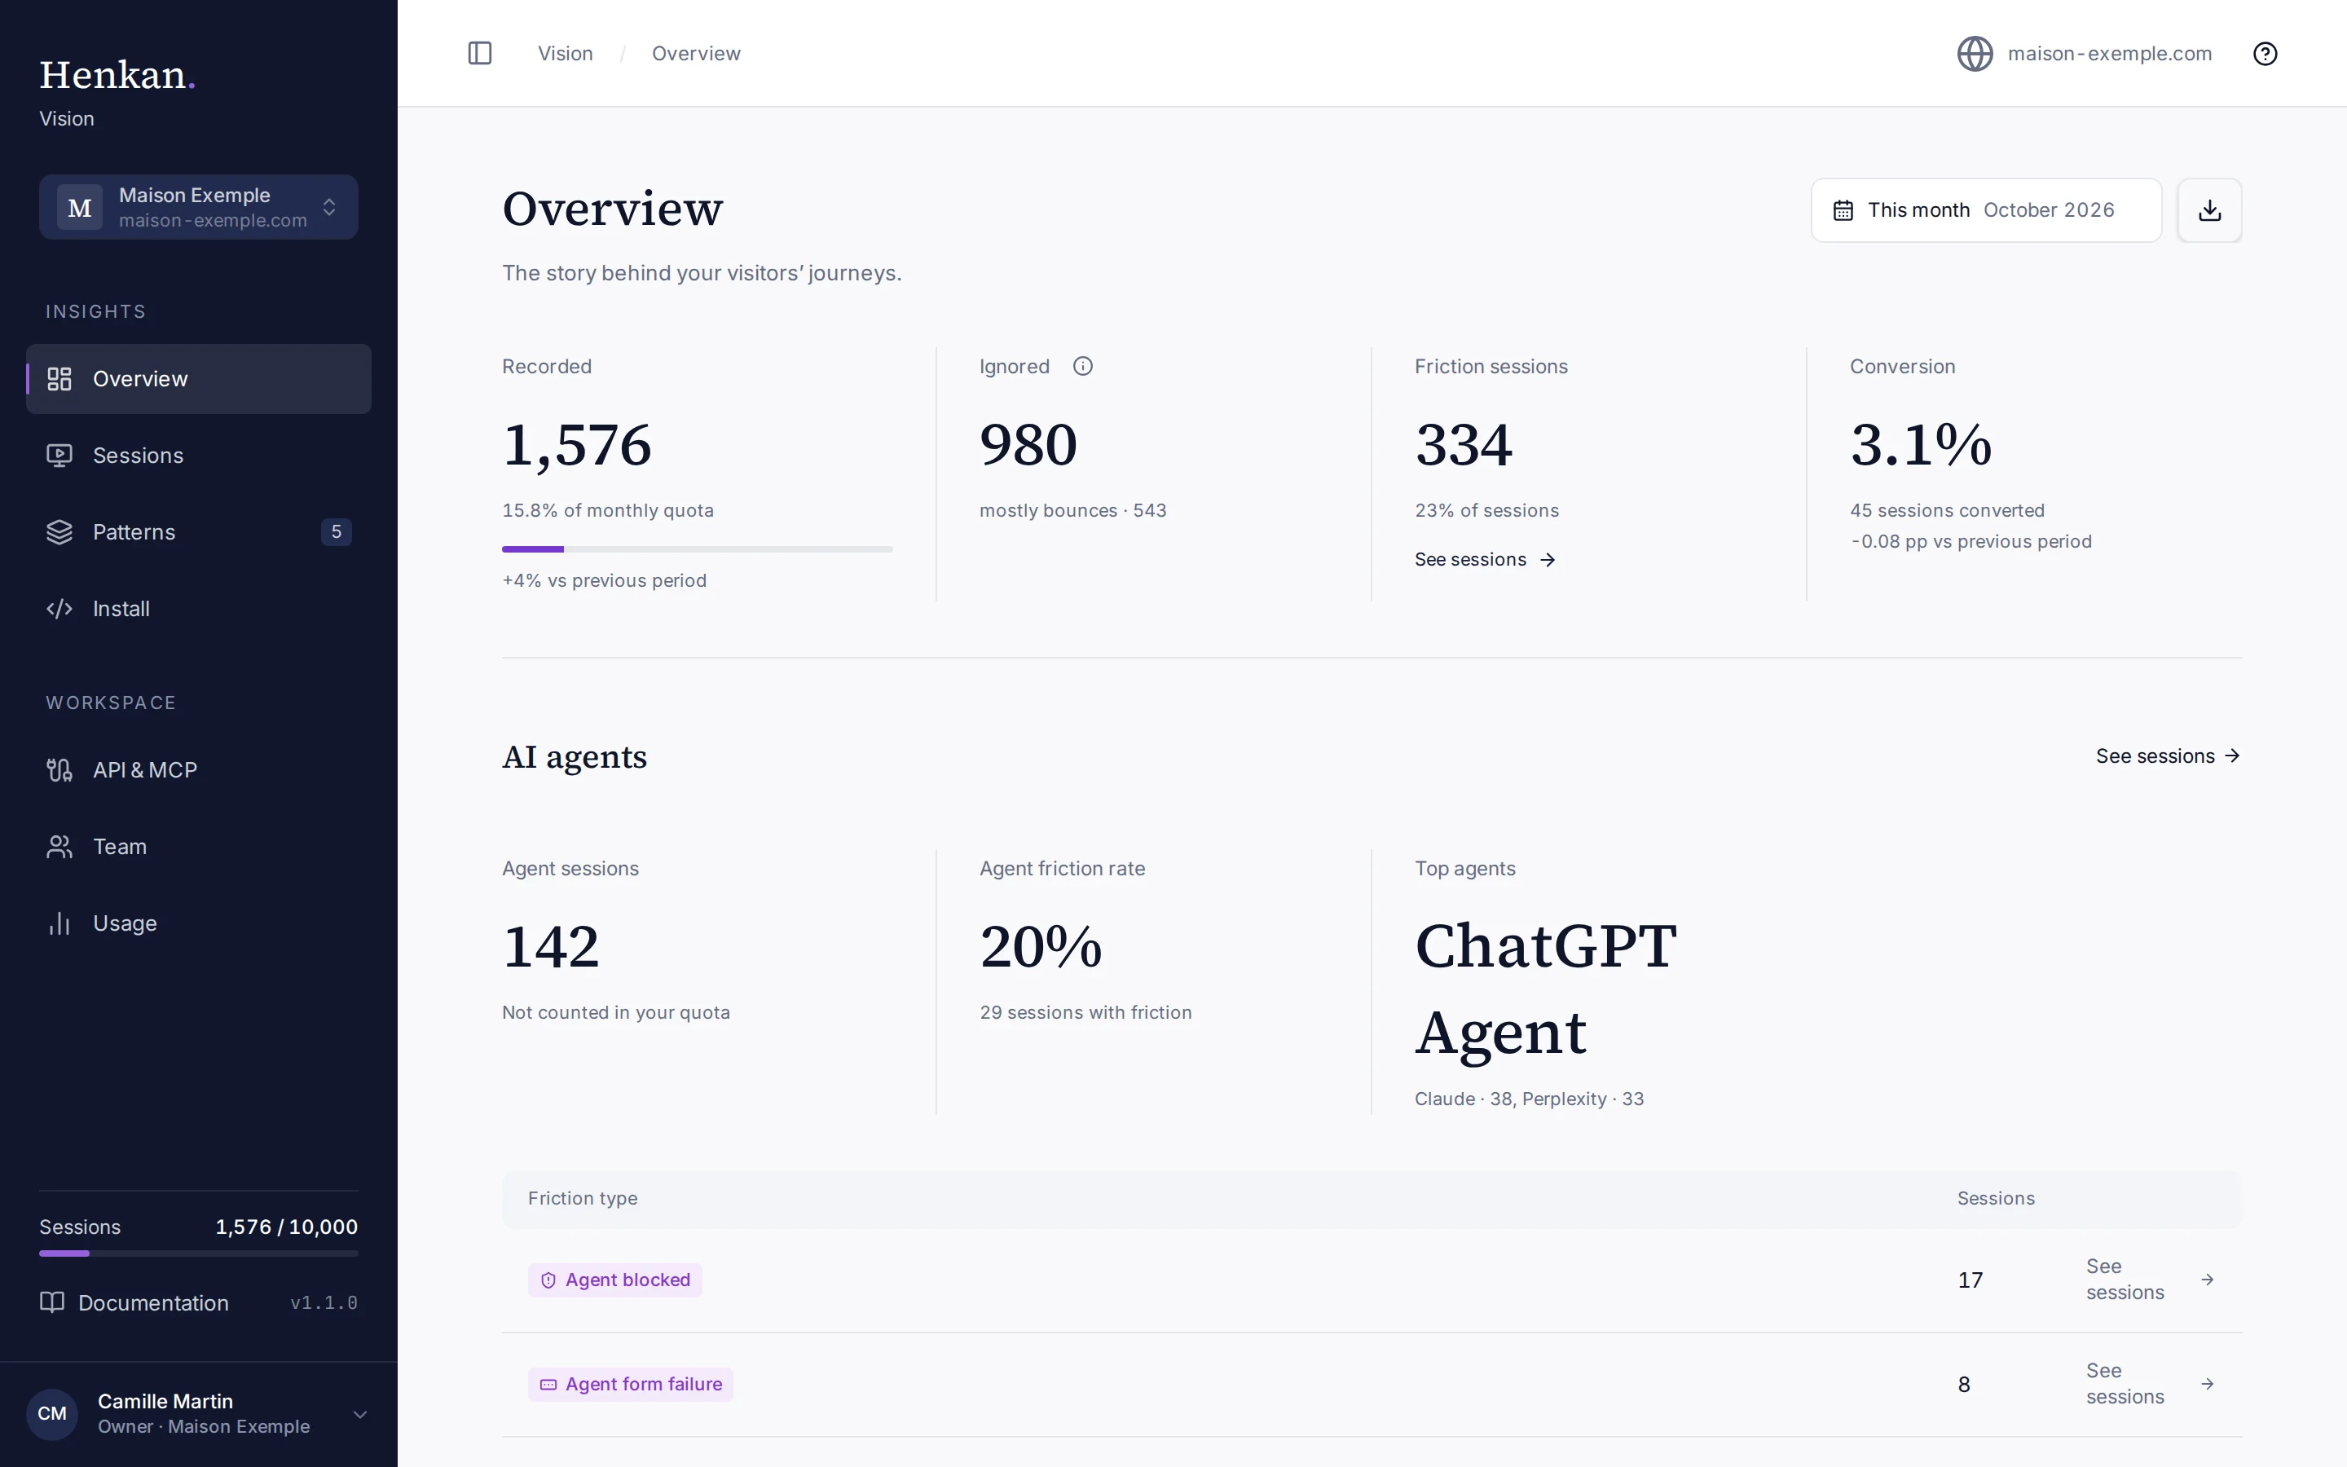The height and width of the screenshot is (1467, 2347).
Task: Click the API & MCP icon
Action: point(60,769)
